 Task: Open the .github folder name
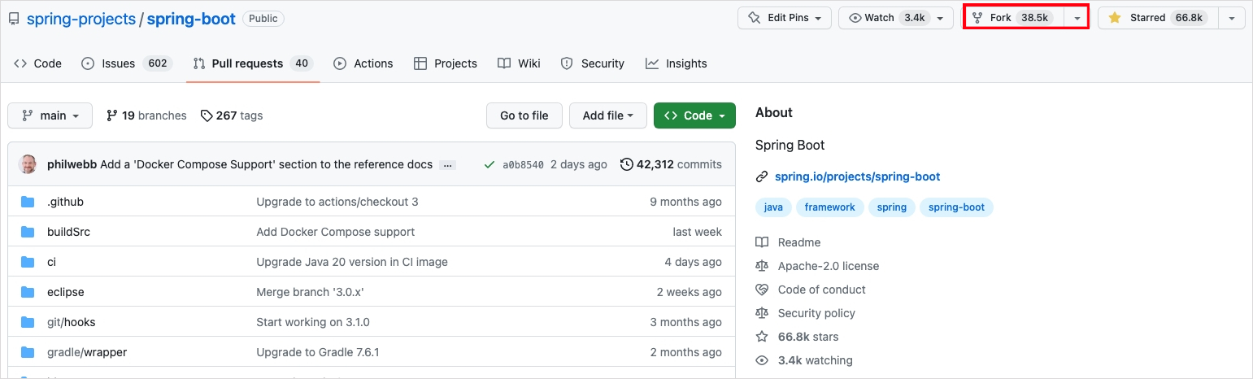click(65, 202)
